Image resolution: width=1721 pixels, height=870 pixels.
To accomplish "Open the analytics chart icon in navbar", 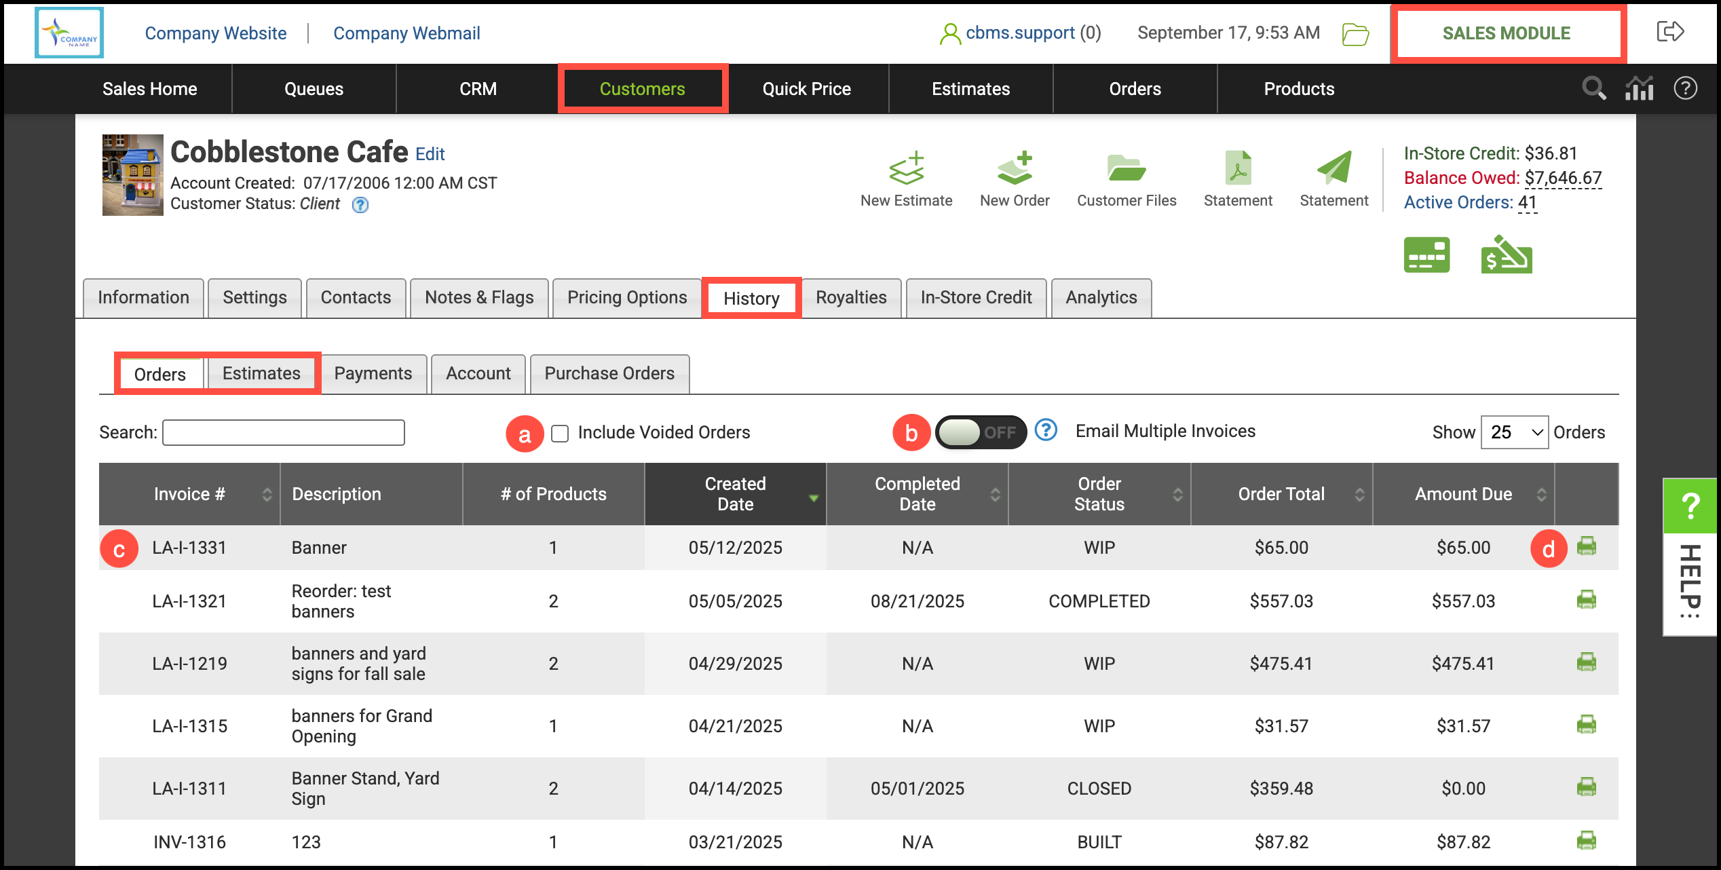I will point(1639,88).
